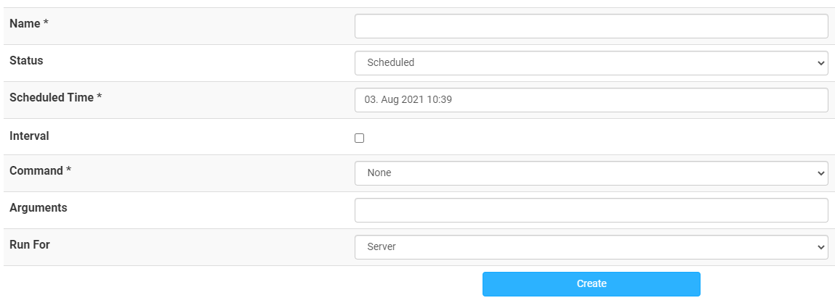The height and width of the screenshot is (303, 835).
Task: Click the Command label text
Action: pos(36,171)
